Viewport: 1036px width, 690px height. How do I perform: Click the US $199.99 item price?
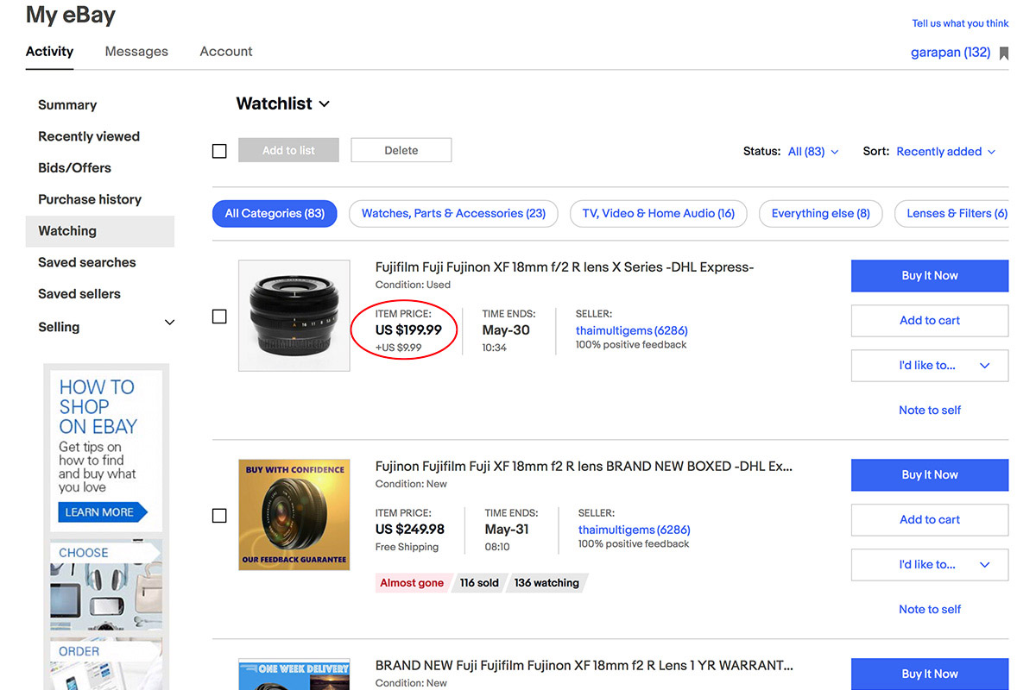coord(408,330)
